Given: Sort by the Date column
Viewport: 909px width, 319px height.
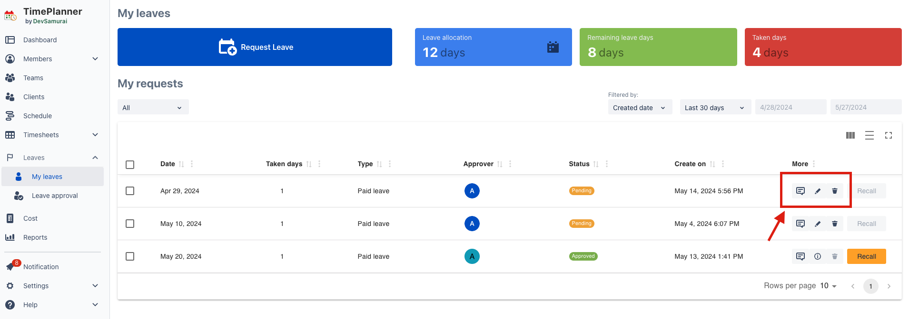Looking at the screenshot, I should point(181,164).
